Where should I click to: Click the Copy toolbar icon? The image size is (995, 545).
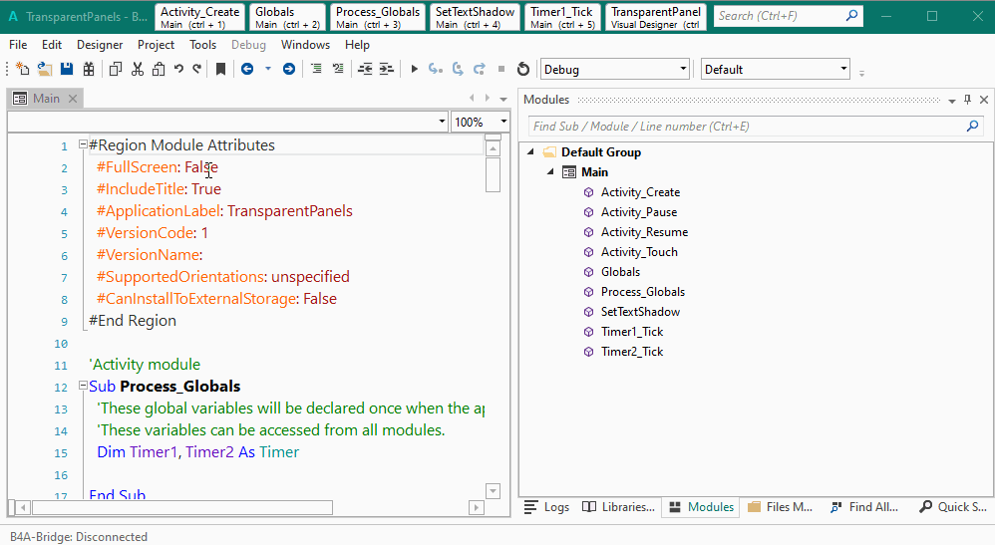(x=116, y=69)
